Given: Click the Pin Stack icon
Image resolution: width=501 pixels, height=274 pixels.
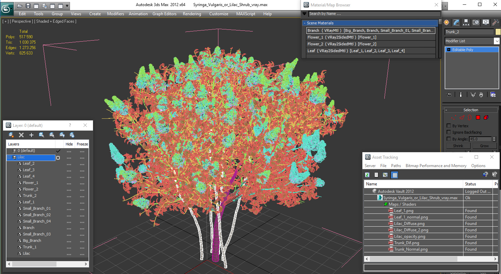Looking at the screenshot, I should tap(449, 95).
